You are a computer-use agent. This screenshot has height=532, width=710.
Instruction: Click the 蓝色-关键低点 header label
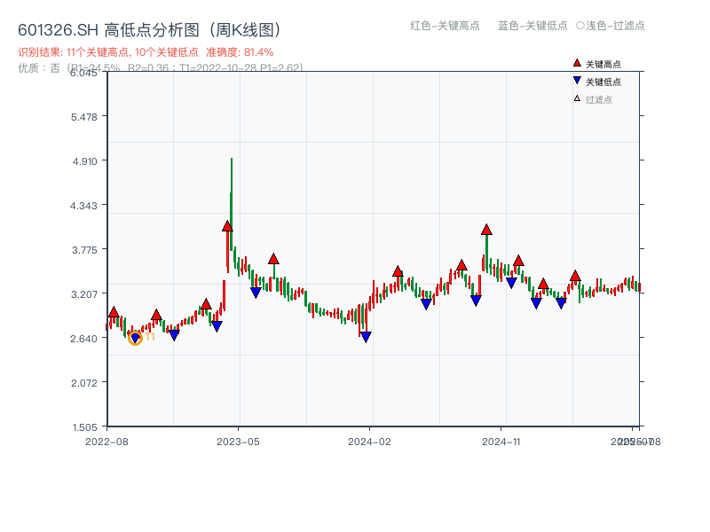pos(532,26)
